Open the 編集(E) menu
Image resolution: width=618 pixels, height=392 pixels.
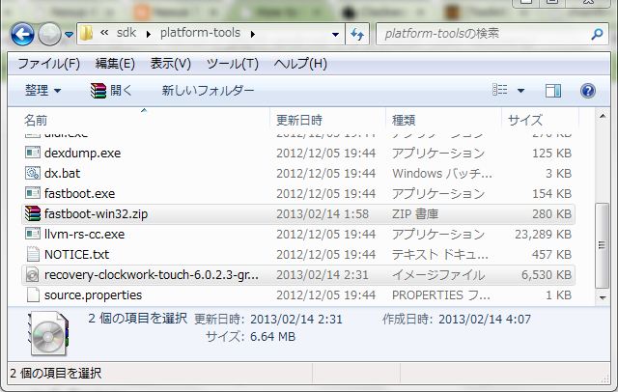(115, 64)
